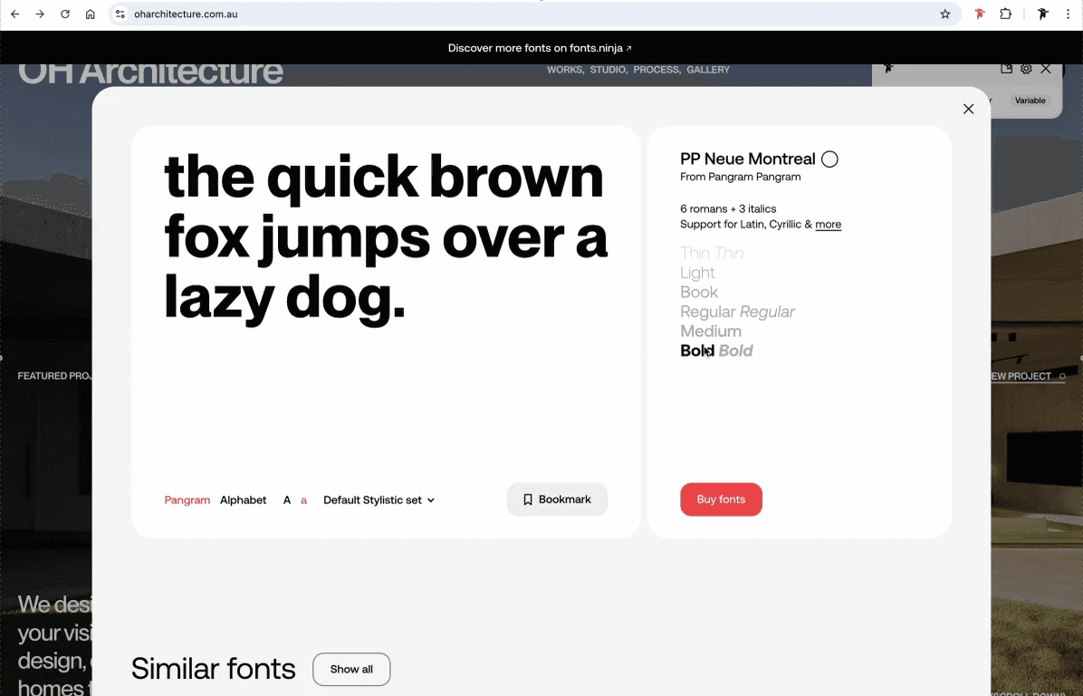Viewport: 1083px width, 696px height.
Task: Bookmark this page with the star icon
Action: point(944,14)
